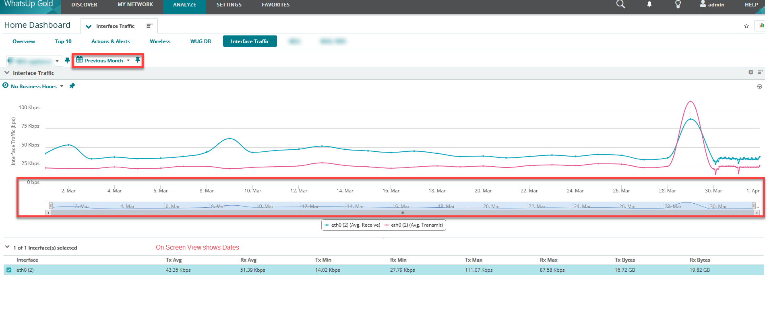Click the chart scrollbar left arrow
Viewport: 769px width, 318px height.
point(48,213)
